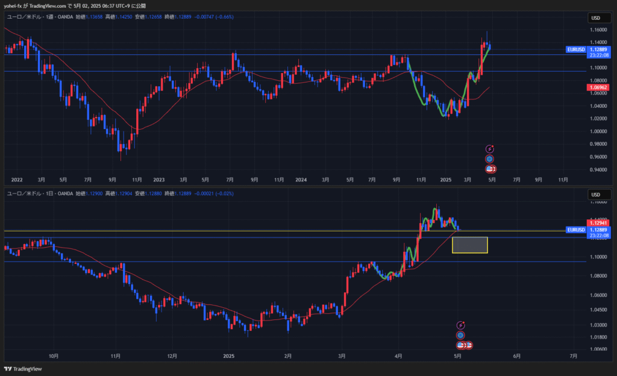
Task: Click the EURUSD price label on weekly chart
Action: pyautogui.click(x=576, y=49)
